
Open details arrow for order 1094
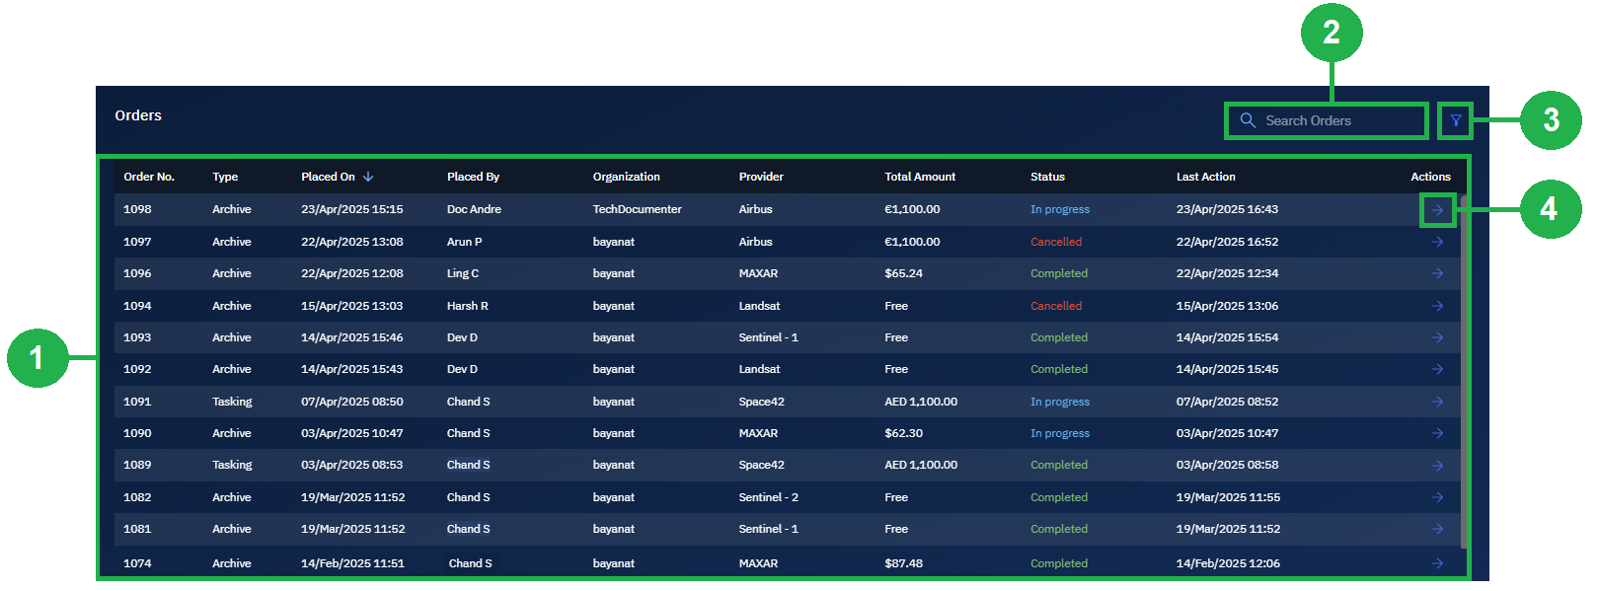[1437, 306]
